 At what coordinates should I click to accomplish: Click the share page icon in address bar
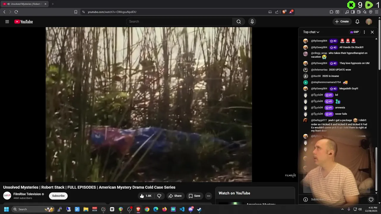(x=277, y=12)
